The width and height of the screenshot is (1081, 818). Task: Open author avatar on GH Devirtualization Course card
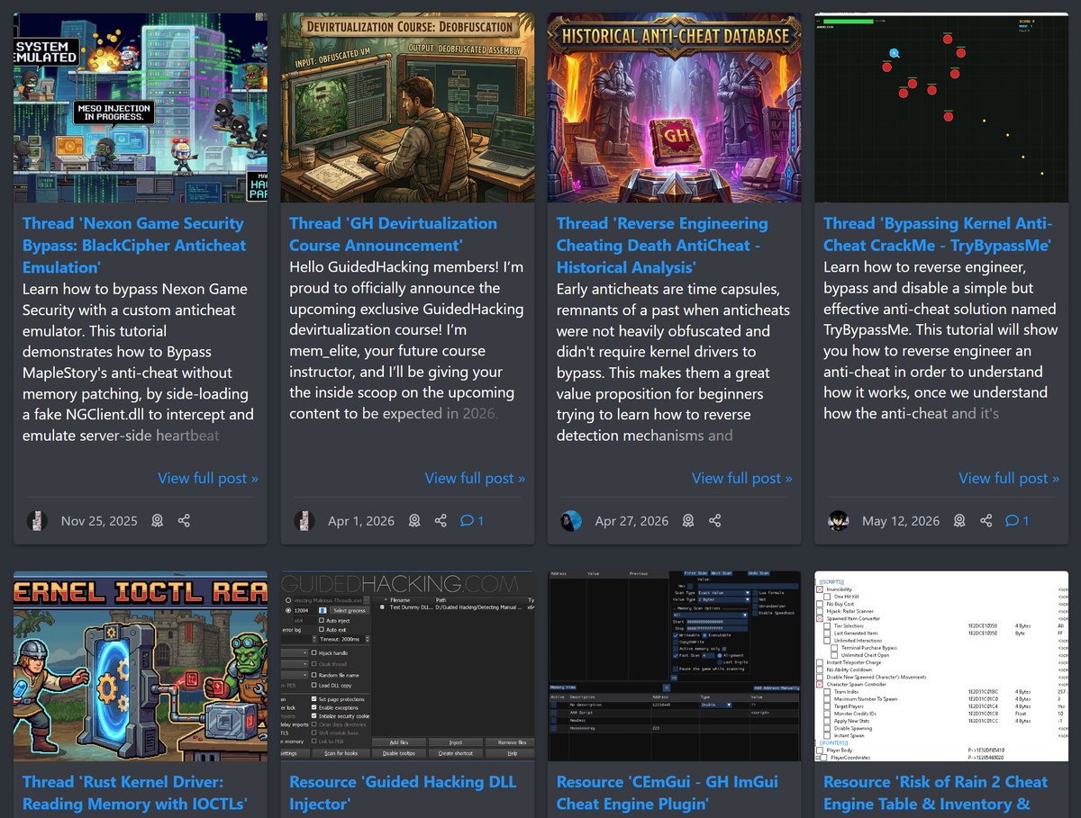coord(304,521)
